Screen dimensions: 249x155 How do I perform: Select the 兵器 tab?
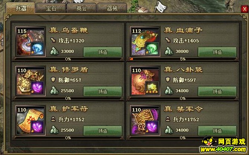click(x=20, y=8)
